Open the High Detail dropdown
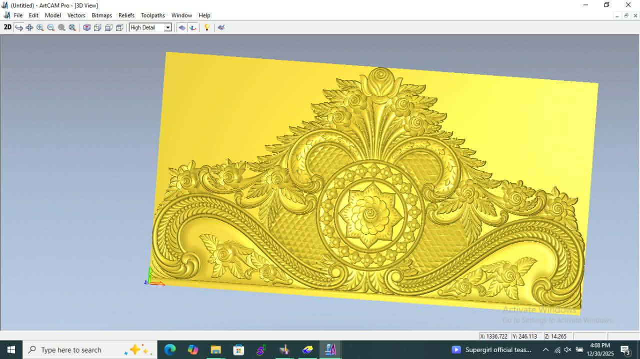 coord(150,27)
